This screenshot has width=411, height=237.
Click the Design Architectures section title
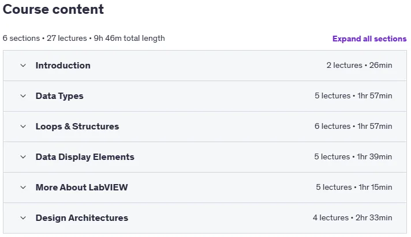[82, 218]
